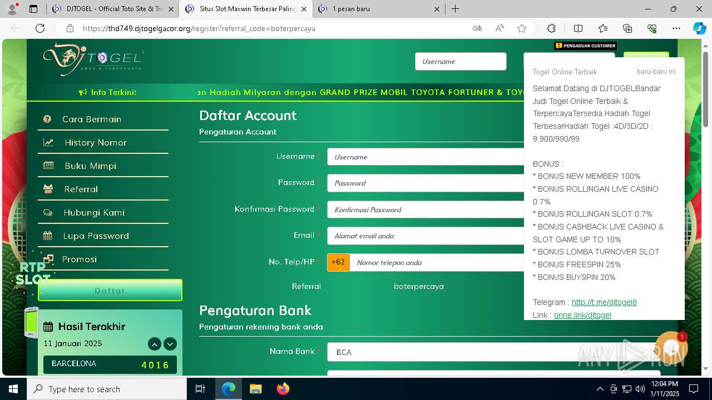The image size is (712, 400).
Task: Focus the Email address field
Action: point(426,236)
